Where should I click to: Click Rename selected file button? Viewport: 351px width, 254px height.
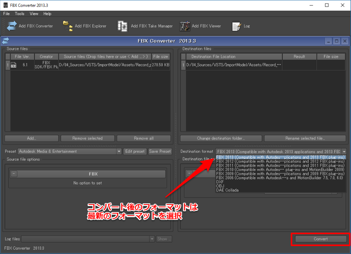[305, 138]
